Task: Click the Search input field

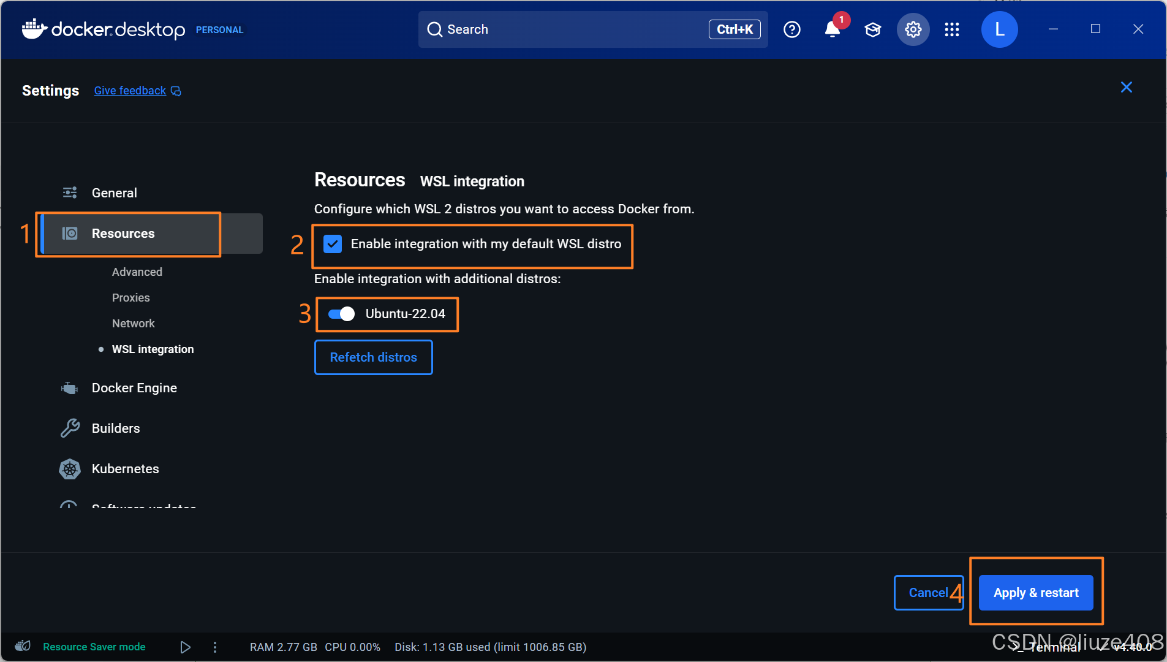Action: tap(592, 29)
